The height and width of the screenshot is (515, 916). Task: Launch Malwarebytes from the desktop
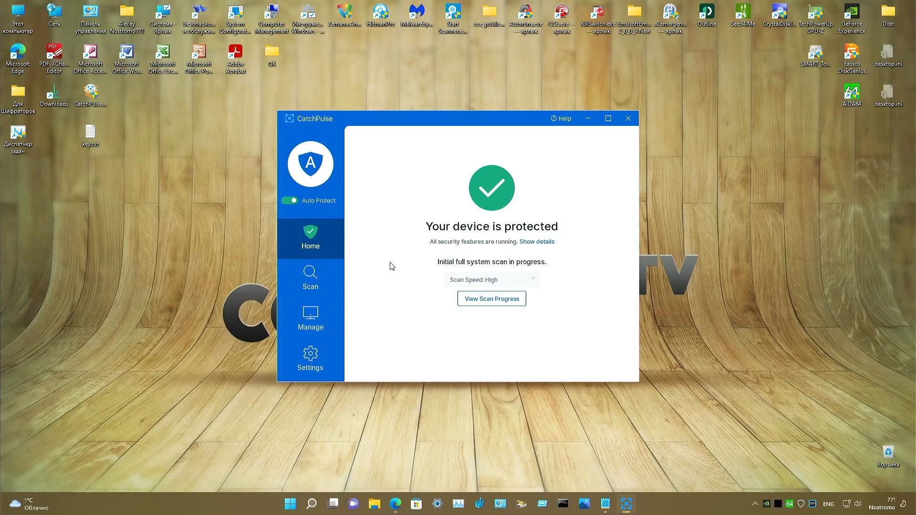coord(416,13)
